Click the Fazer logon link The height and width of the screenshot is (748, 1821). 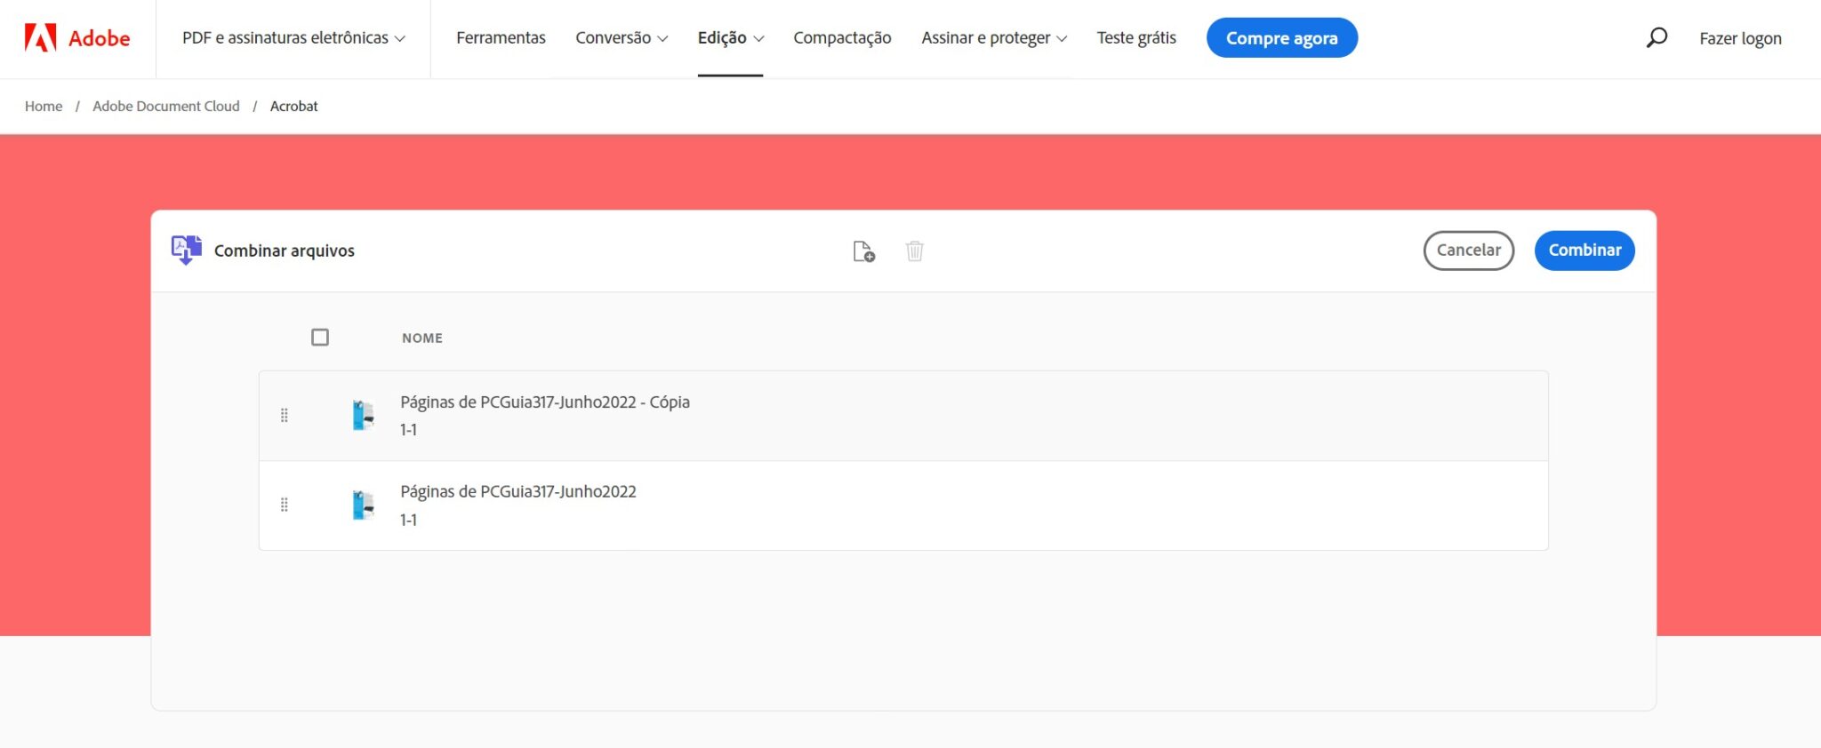[1740, 38]
